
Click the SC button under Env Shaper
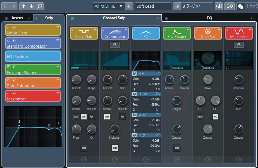(x=177, y=148)
